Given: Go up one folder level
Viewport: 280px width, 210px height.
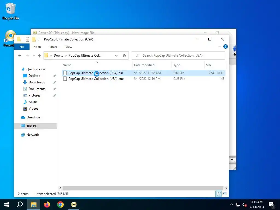Looking at the screenshot, I should point(40,56).
